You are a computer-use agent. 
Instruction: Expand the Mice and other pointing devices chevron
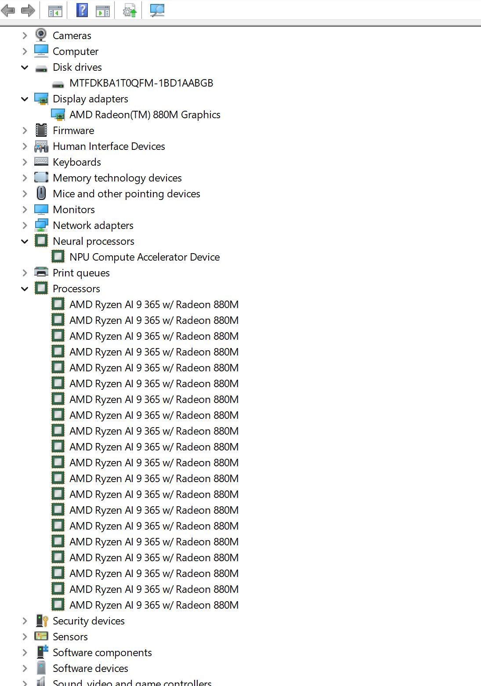(25, 194)
